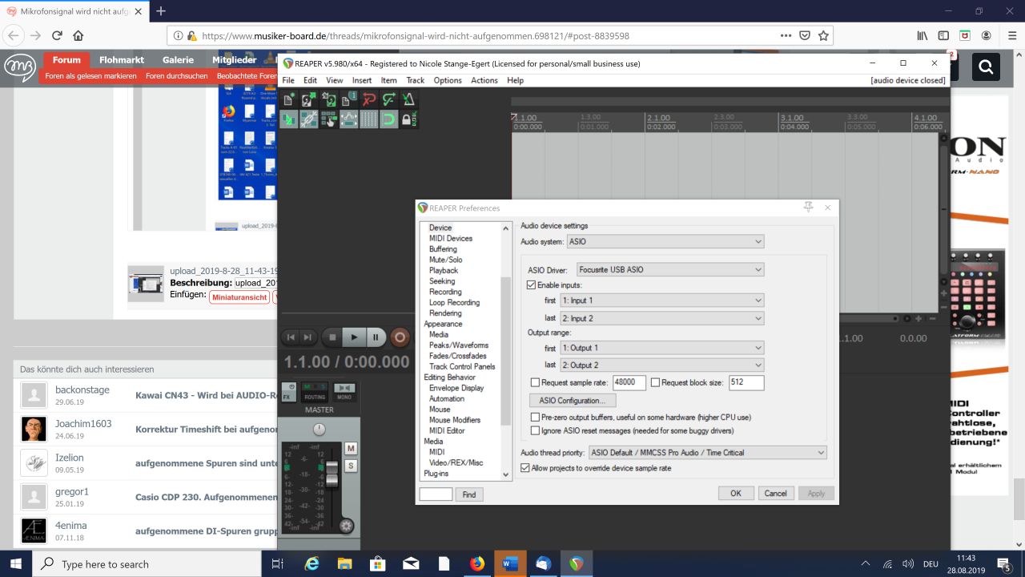Click the Play transport button

point(354,337)
